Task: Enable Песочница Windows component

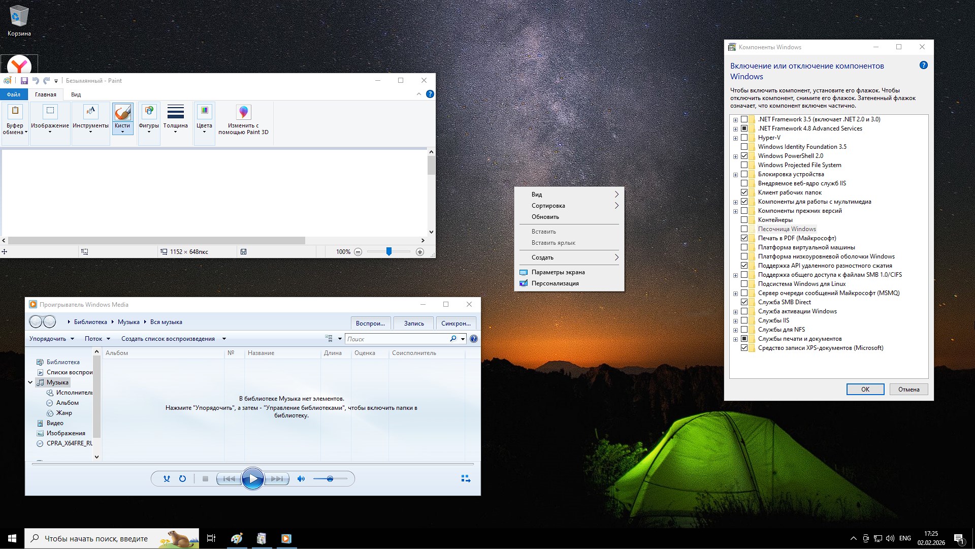Action: tap(745, 229)
